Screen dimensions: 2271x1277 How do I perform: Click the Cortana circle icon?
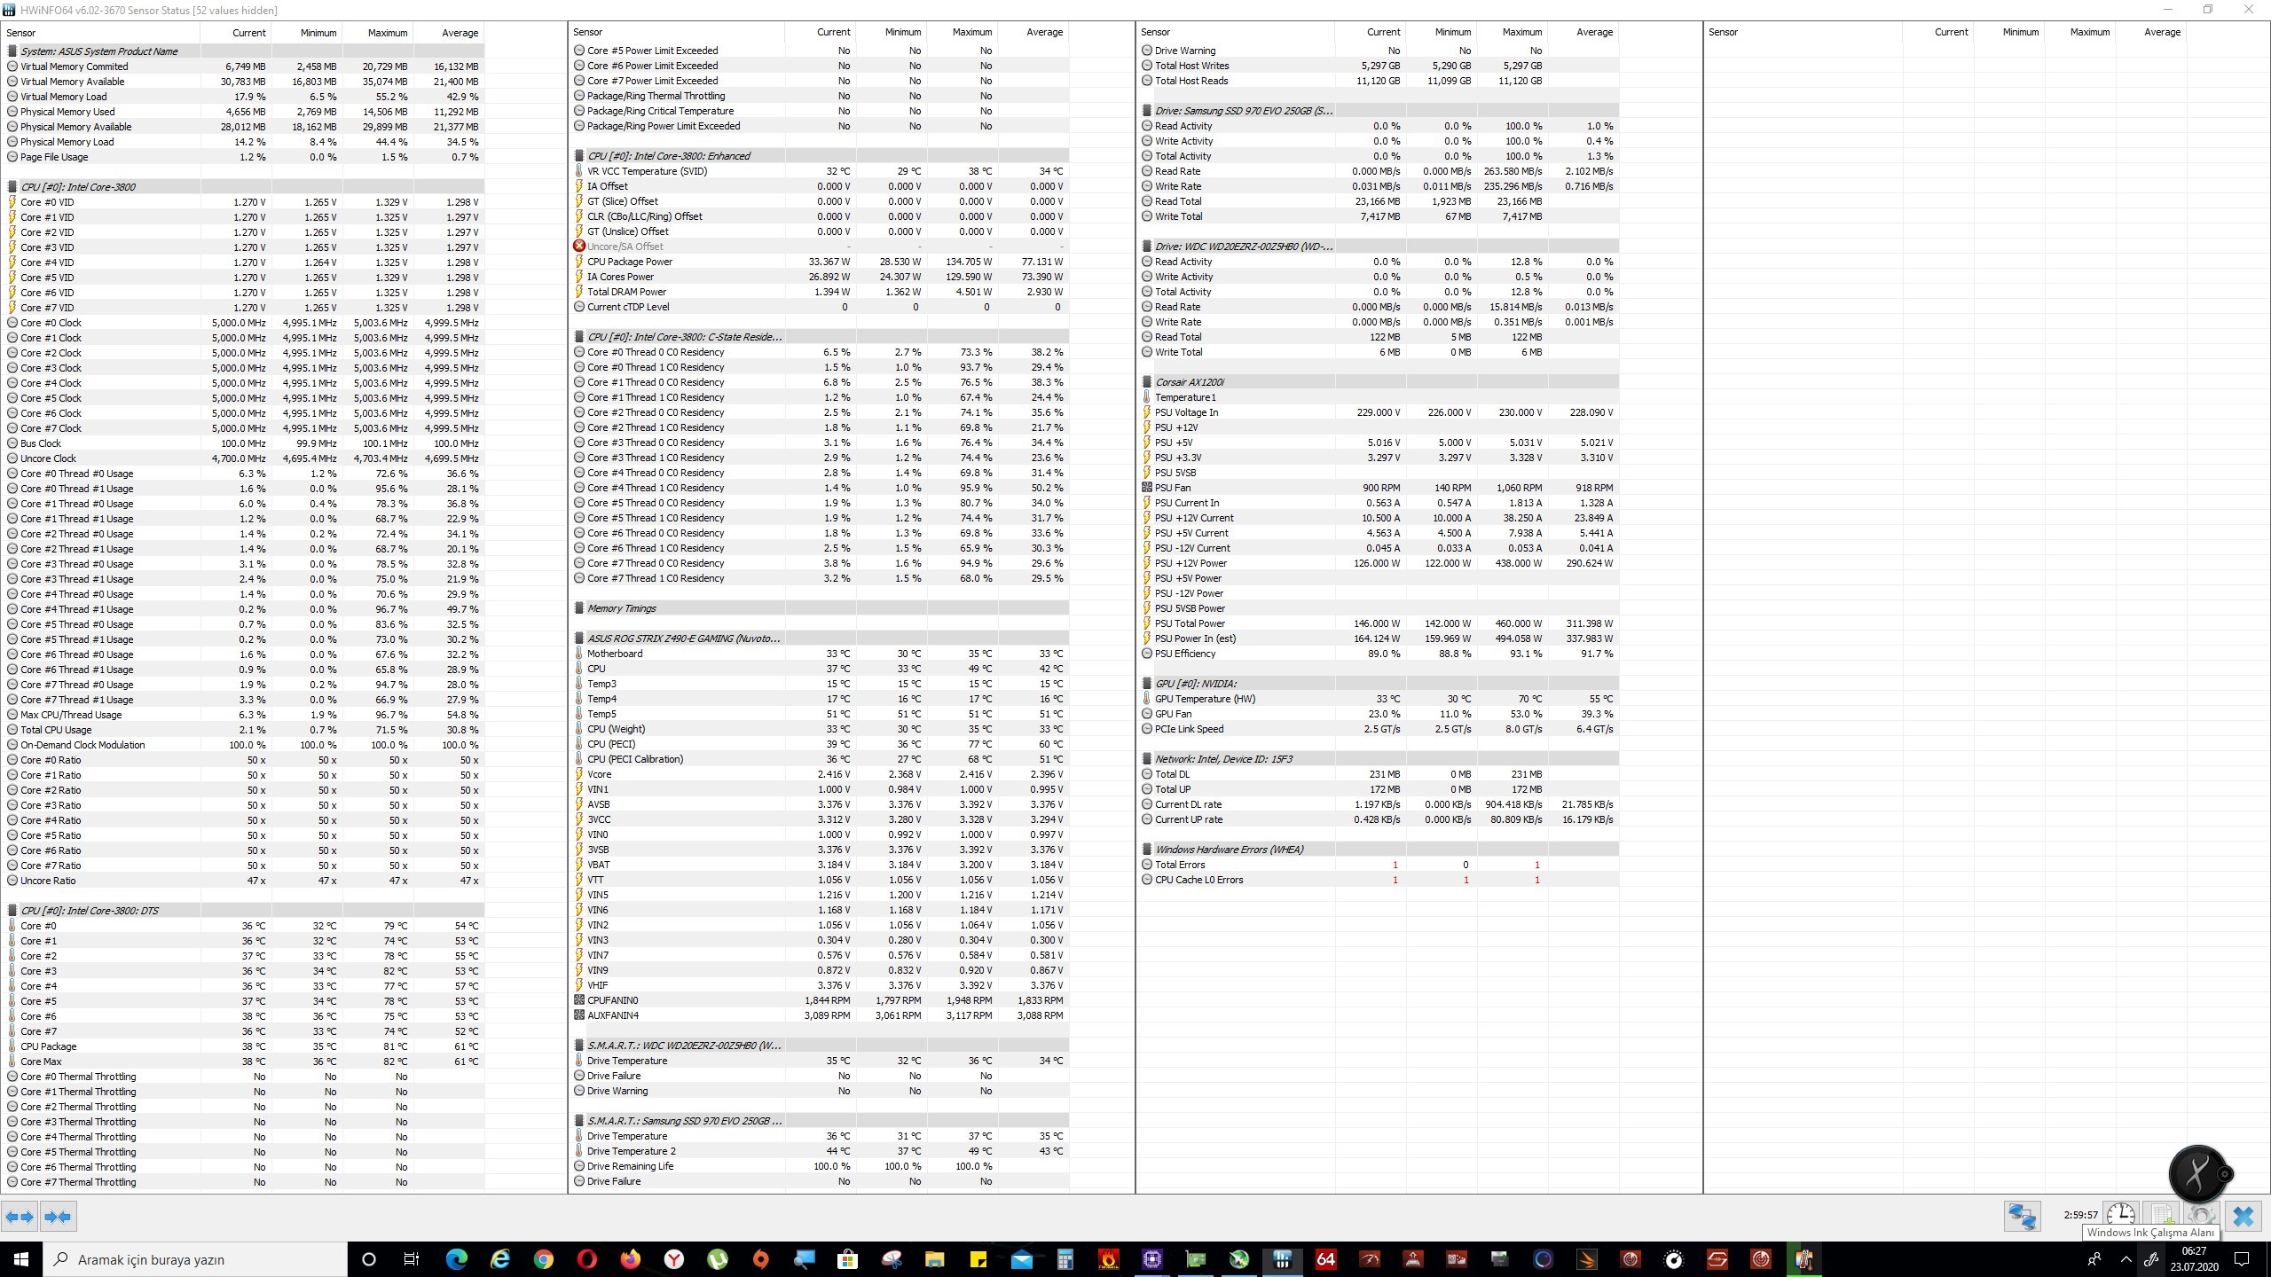(x=369, y=1259)
